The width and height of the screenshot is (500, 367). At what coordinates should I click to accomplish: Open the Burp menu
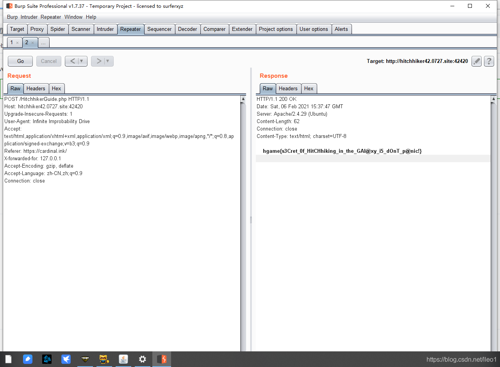pos(12,17)
